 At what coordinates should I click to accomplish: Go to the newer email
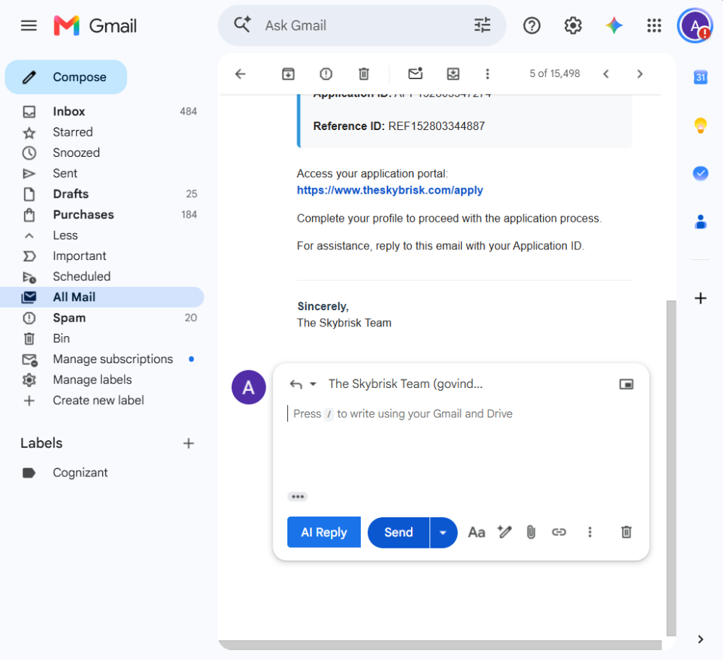click(606, 74)
